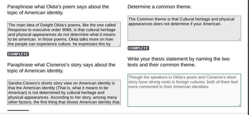This screenshot has width=249, height=115.
Task: Click the placeholder text 'Though the speakers in Okita's'
Action: [x=160, y=77]
